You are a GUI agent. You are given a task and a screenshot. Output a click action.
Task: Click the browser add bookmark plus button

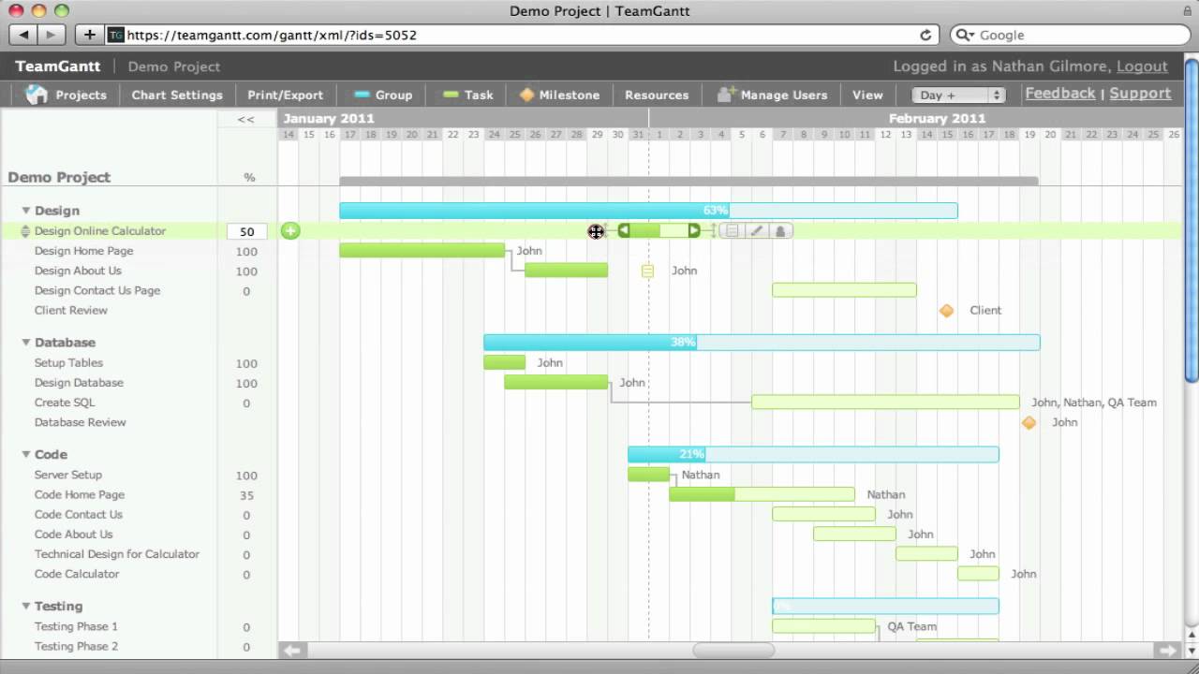[x=89, y=35]
